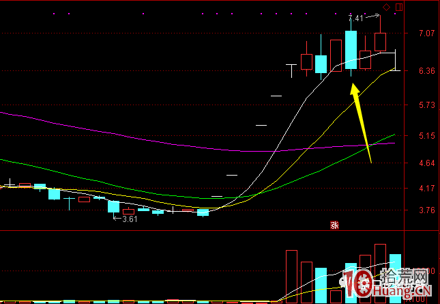The width and height of the screenshot is (440, 304).
Task: Select the 5.73 price axis label
Action: (x=426, y=105)
